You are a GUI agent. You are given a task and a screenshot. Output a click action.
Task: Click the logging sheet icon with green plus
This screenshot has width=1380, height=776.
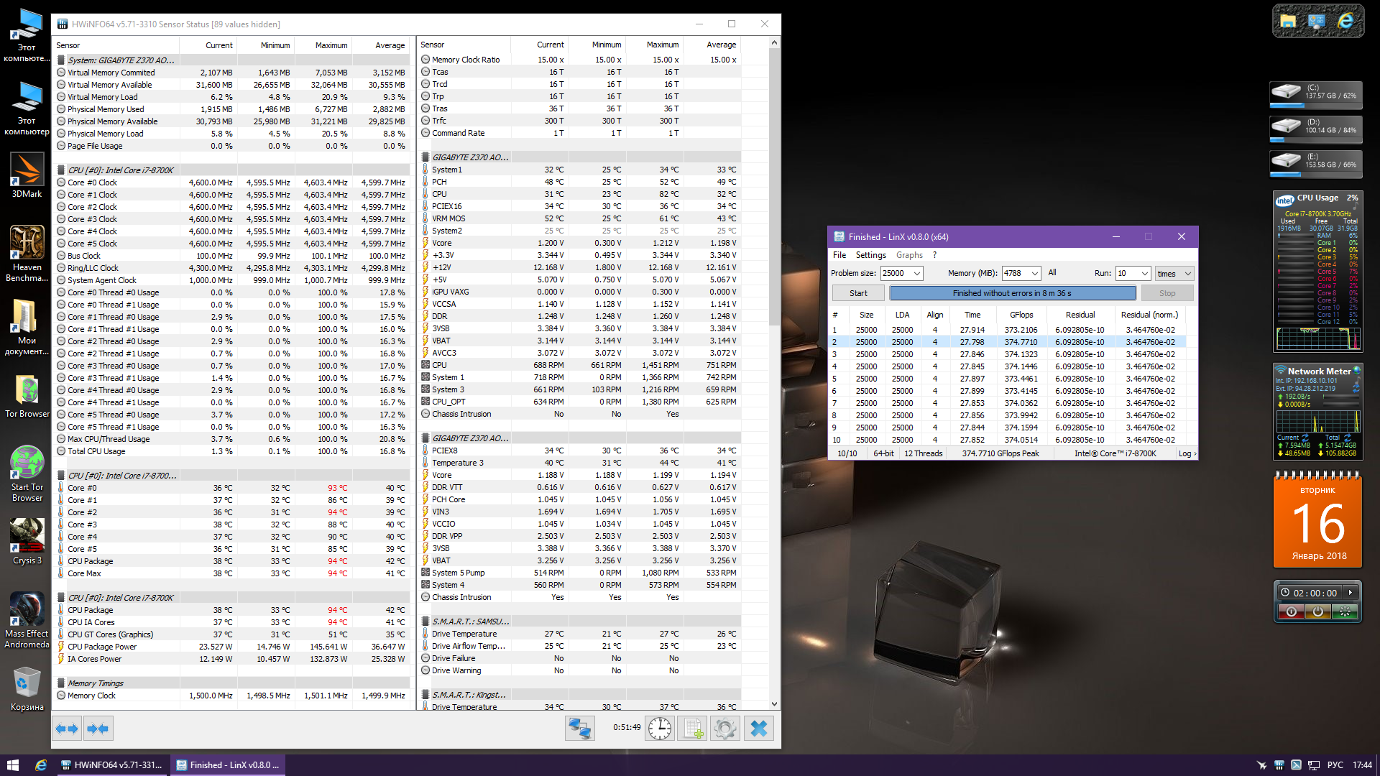click(x=692, y=729)
